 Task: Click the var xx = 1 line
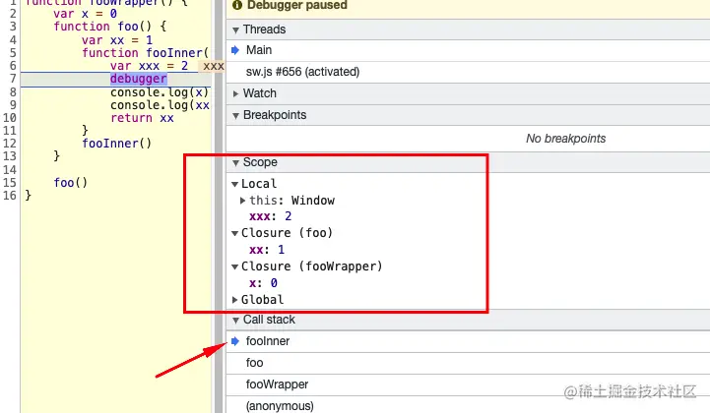[117, 40]
